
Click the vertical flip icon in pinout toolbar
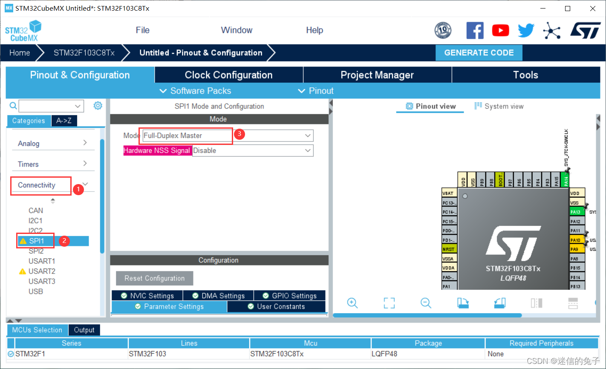(x=573, y=303)
